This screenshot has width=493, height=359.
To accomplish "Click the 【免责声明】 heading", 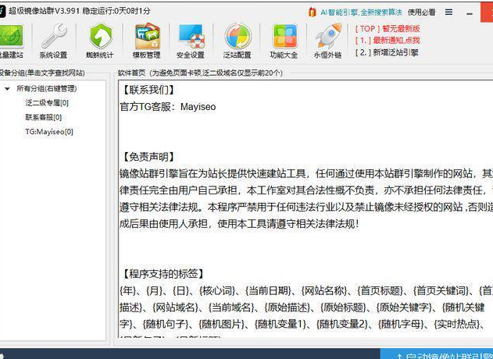I will [x=148, y=157].
